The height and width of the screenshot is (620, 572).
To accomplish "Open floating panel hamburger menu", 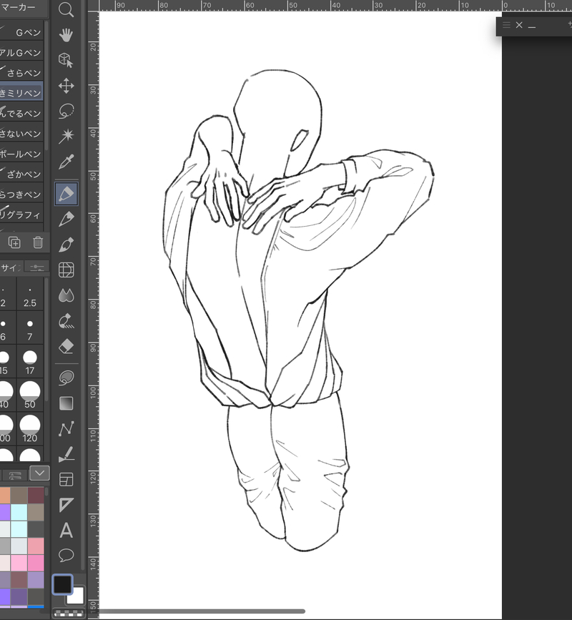I will (x=506, y=25).
